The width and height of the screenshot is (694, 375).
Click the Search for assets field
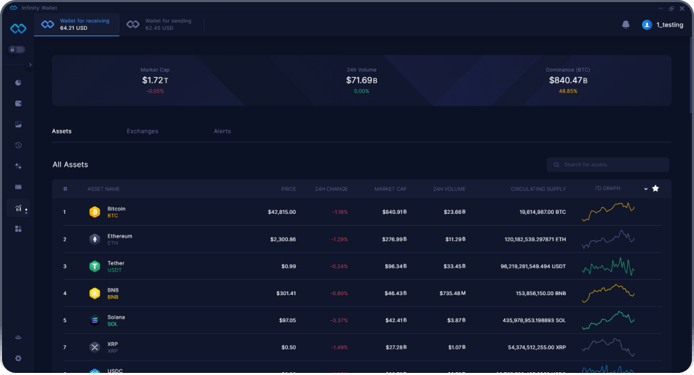point(608,165)
